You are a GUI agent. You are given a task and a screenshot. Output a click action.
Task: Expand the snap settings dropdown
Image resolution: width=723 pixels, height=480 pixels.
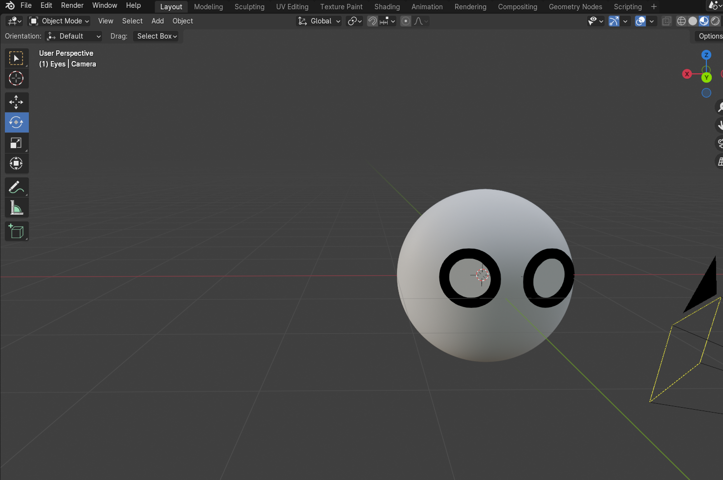click(393, 21)
